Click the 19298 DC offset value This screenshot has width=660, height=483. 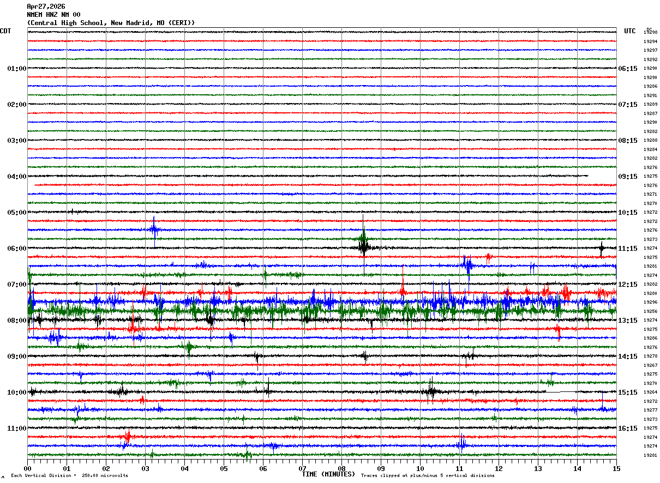[650, 33]
